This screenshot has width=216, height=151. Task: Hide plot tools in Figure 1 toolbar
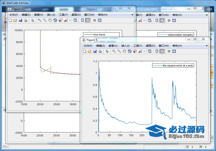coord(95,20)
